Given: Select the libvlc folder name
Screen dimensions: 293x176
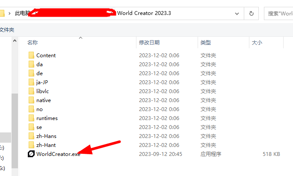Looking at the screenshot, I should pos(43,91).
